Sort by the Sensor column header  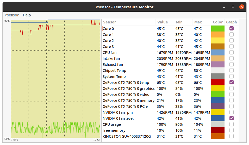pos(109,22)
